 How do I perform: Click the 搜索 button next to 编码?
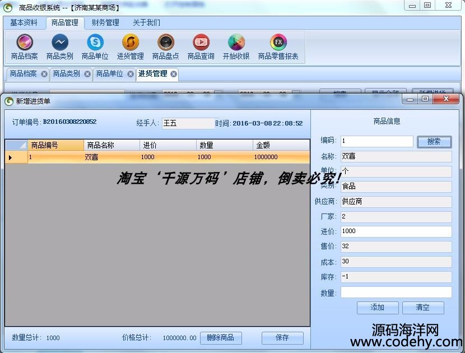click(434, 142)
